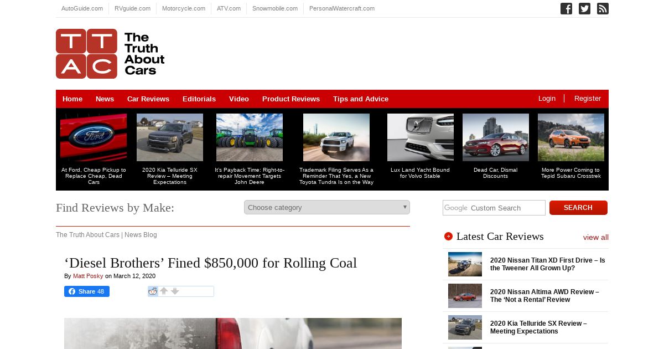Click the 'Latest Car Reviews' heading
This screenshot has width=664, height=349.
point(500,237)
